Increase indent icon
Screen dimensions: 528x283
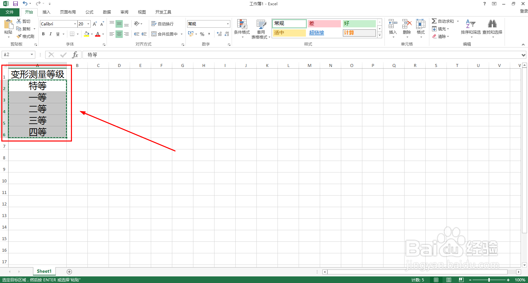click(x=144, y=34)
